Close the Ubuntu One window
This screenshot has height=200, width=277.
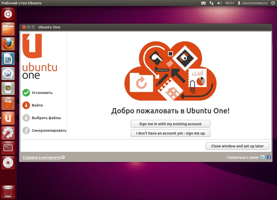point(24,27)
